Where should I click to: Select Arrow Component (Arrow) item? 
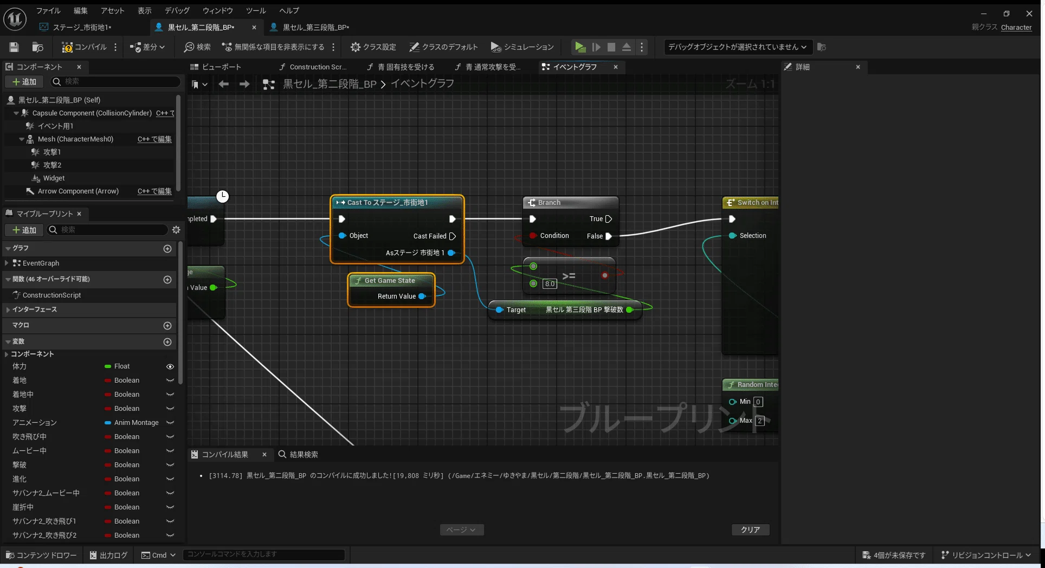tap(78, 191)
